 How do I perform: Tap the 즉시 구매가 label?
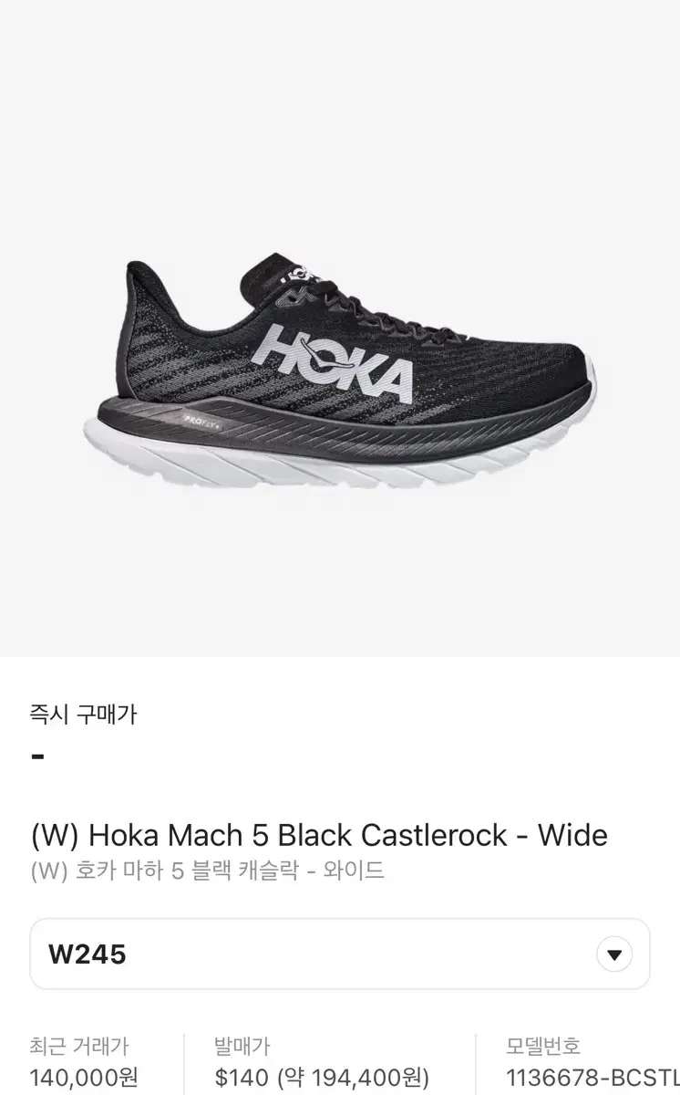(x=83, y=714)
